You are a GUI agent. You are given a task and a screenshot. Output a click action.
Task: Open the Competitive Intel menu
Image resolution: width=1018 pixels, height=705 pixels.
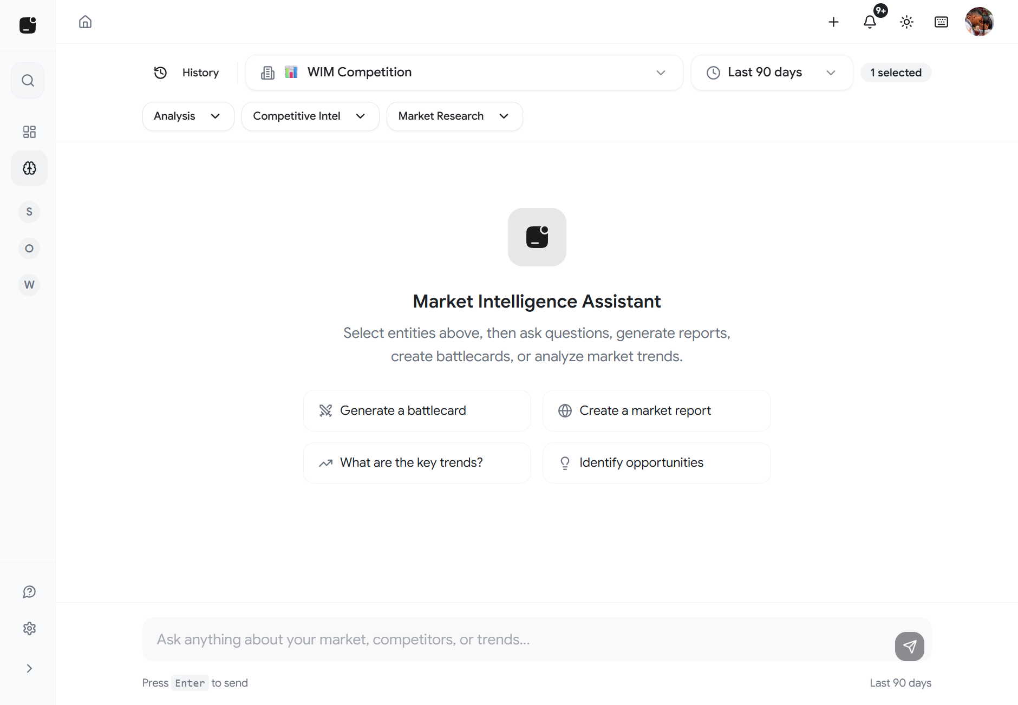[x=310, y=116]
